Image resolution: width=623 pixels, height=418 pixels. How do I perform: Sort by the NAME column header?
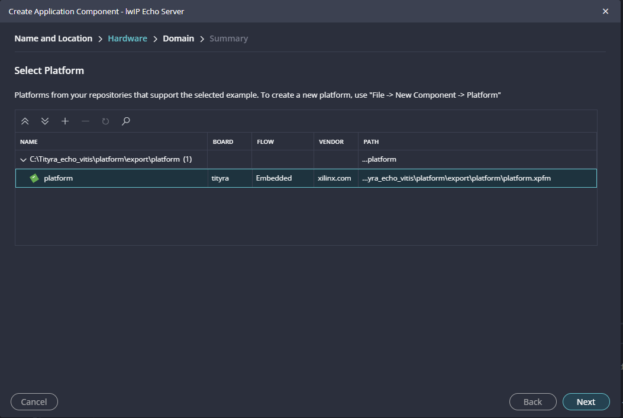pyautogui.click(x=29, y=142)
